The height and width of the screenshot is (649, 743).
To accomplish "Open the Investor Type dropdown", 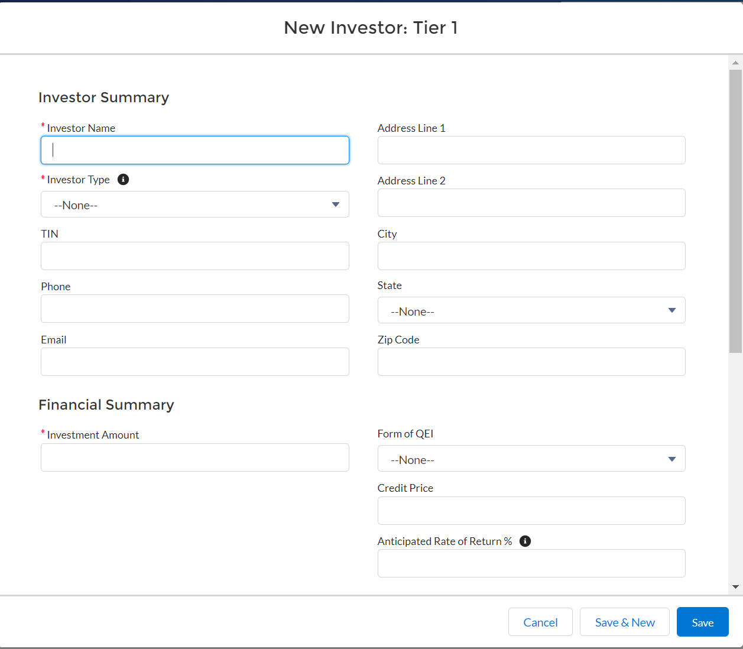I will [x=194, y=205].
